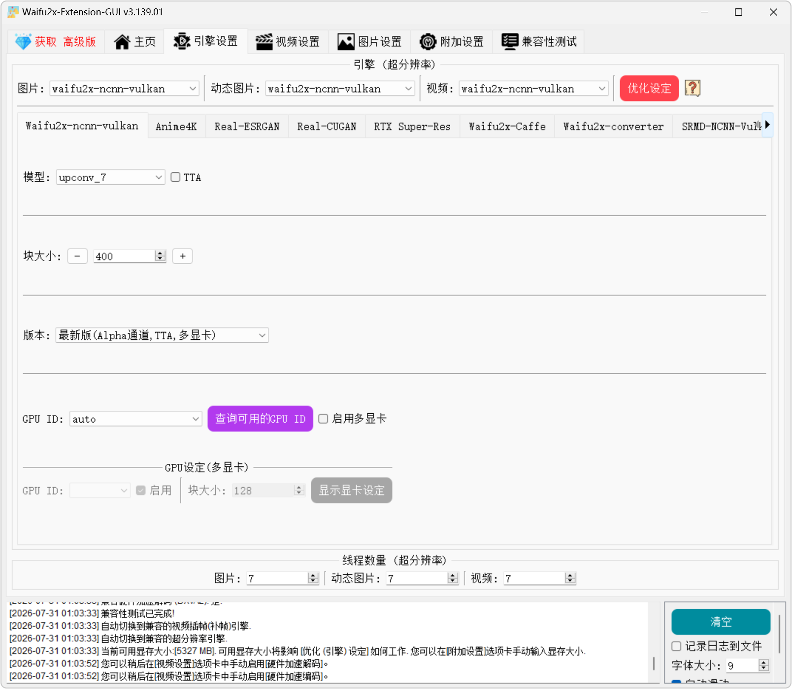This screenshot has height=689, width=792.
Task: Click the minus button for 块大小
Action: coord(77,256)
